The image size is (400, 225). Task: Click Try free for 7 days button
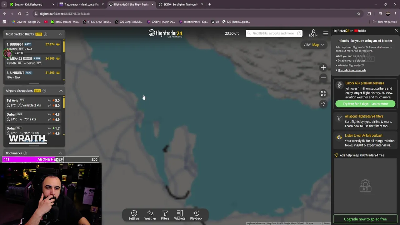click(x=365, y=104)
